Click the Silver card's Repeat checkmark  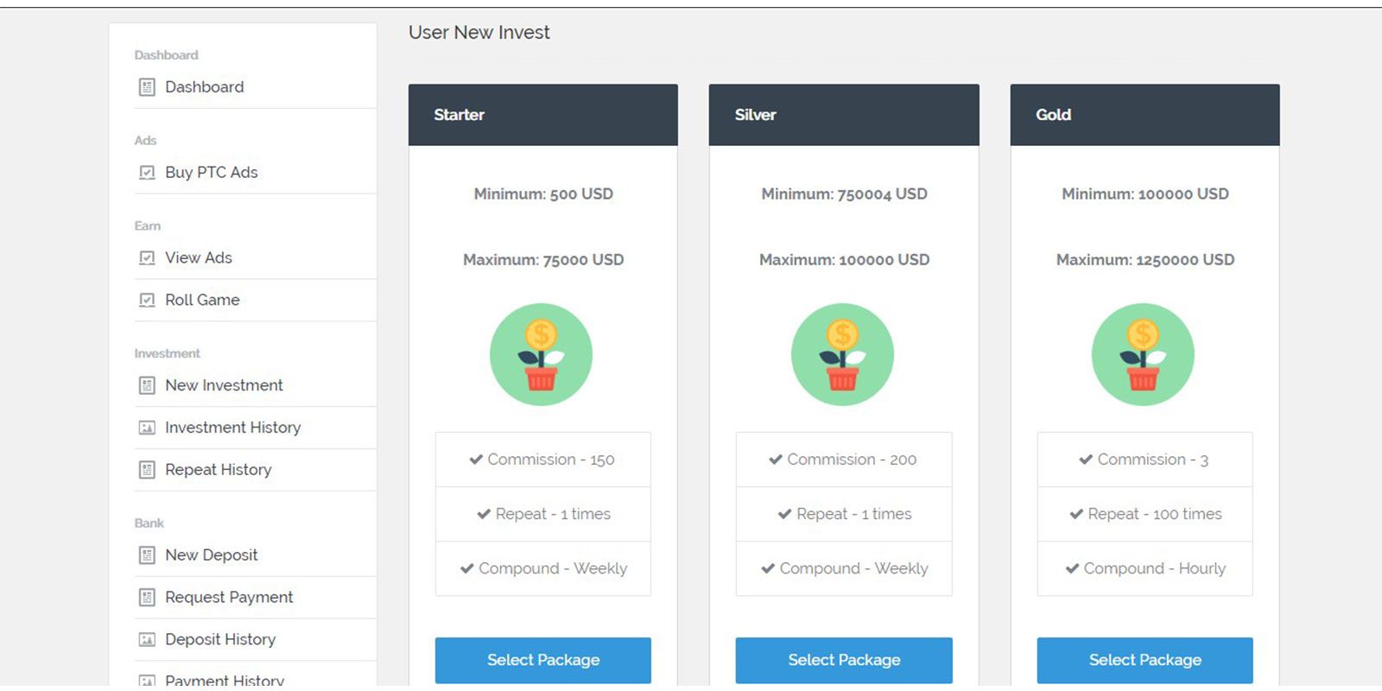tap(784, 514)
